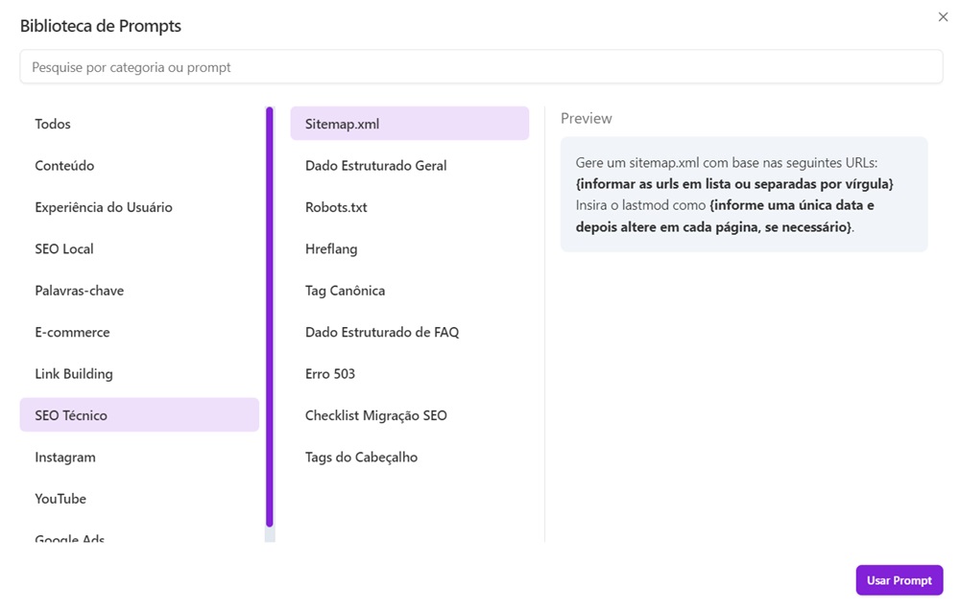Close the Biblioteca de Prompts dialog

click(x=943, y=17)
